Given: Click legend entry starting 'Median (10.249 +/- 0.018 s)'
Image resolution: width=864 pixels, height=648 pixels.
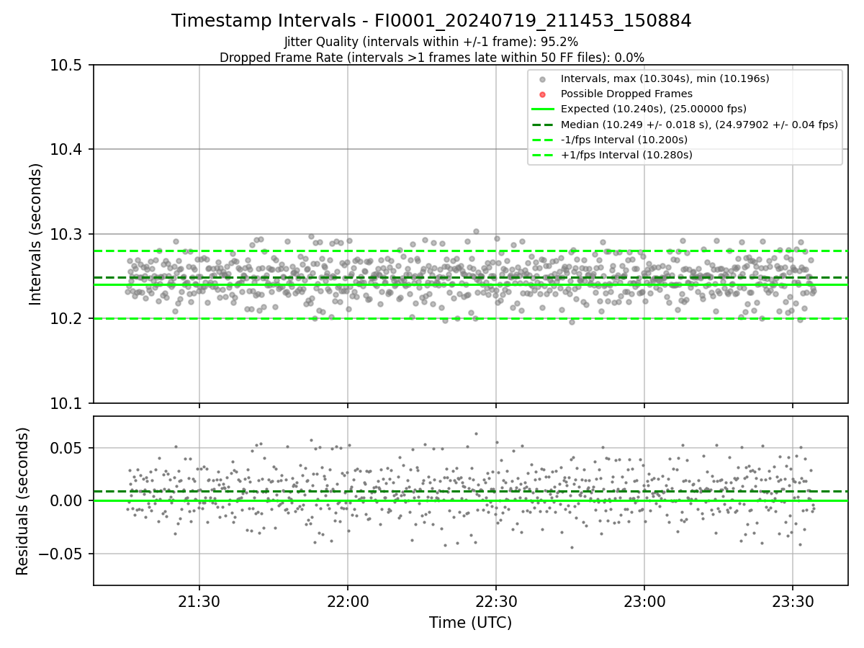Looking at the screenshot, I should click(x=699, y=125).
